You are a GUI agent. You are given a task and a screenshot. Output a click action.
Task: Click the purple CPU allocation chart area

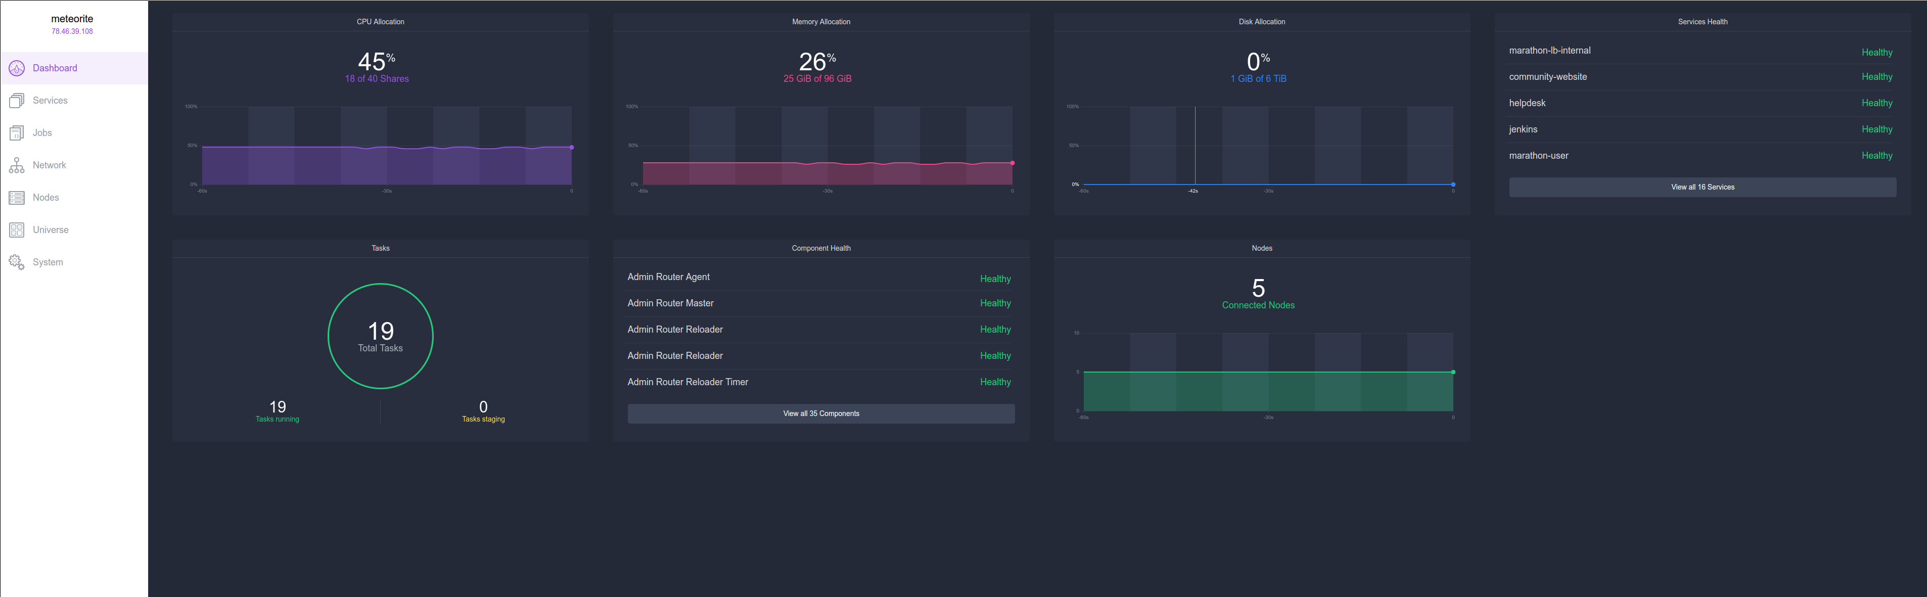pos(387,166)
